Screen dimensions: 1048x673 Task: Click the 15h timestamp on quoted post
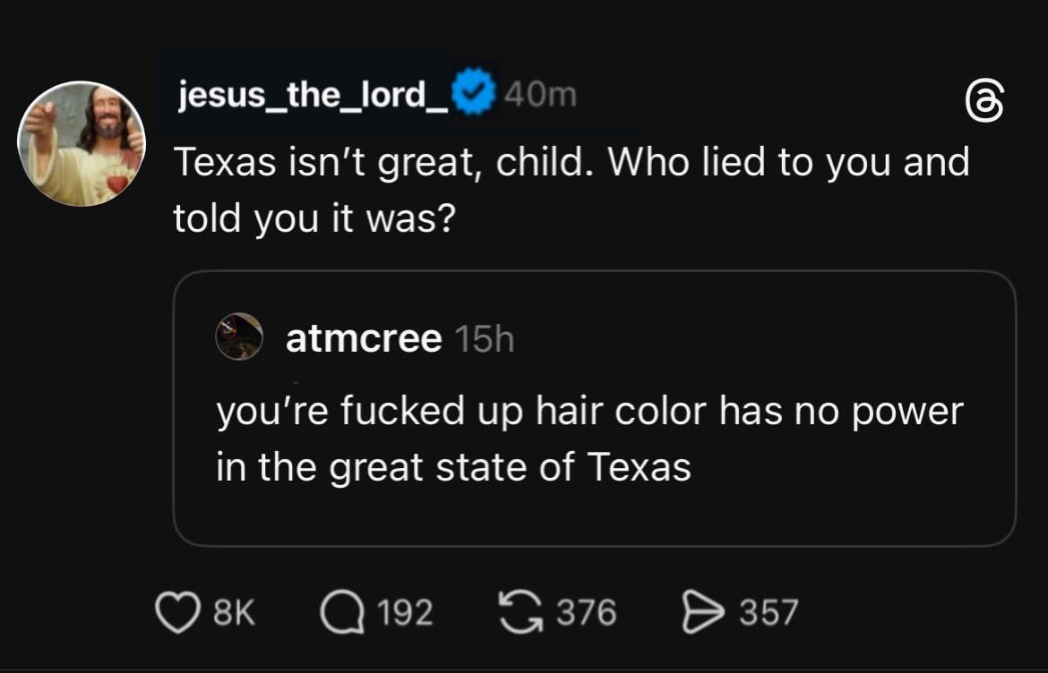point(484,338)
